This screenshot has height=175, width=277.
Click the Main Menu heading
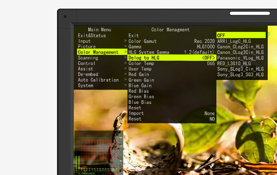(x=100, y=29)
